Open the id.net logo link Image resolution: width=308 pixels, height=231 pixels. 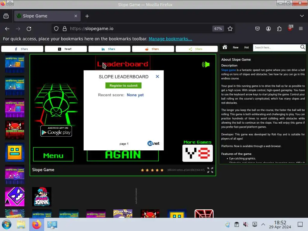(x=153, y=143)
